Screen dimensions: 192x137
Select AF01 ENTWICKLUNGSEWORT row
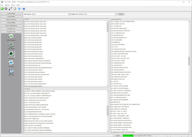[x=65, y=40]
